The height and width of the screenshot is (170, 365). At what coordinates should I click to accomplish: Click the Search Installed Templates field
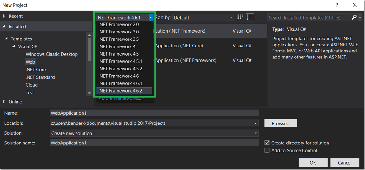309,17
